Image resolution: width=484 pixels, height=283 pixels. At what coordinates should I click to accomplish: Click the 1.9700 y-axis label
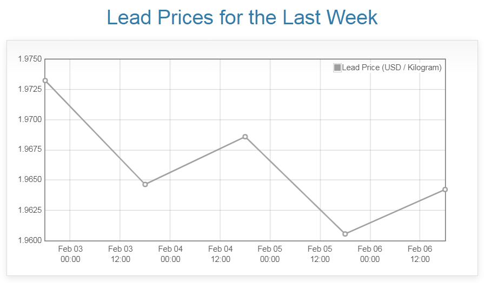[x=30, y=119]
